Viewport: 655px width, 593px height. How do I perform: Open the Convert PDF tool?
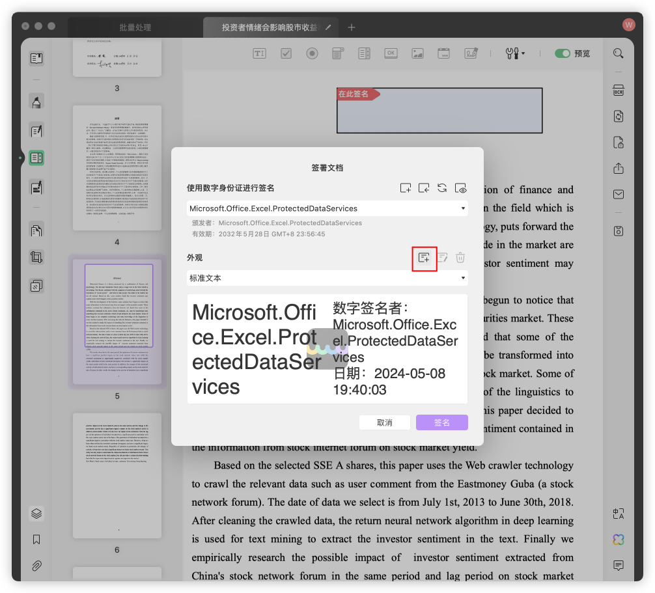click(619, 116)
